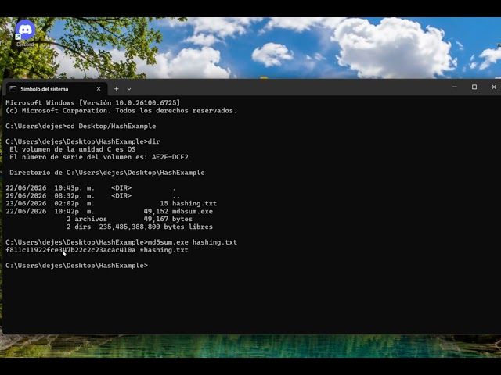Screen dimensions: 501x375
Task: Click the terminal icon in the tab
Action: pos(13,89)
